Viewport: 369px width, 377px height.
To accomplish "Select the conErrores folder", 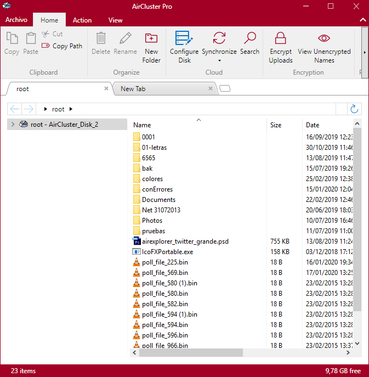I will coord(157,189).
